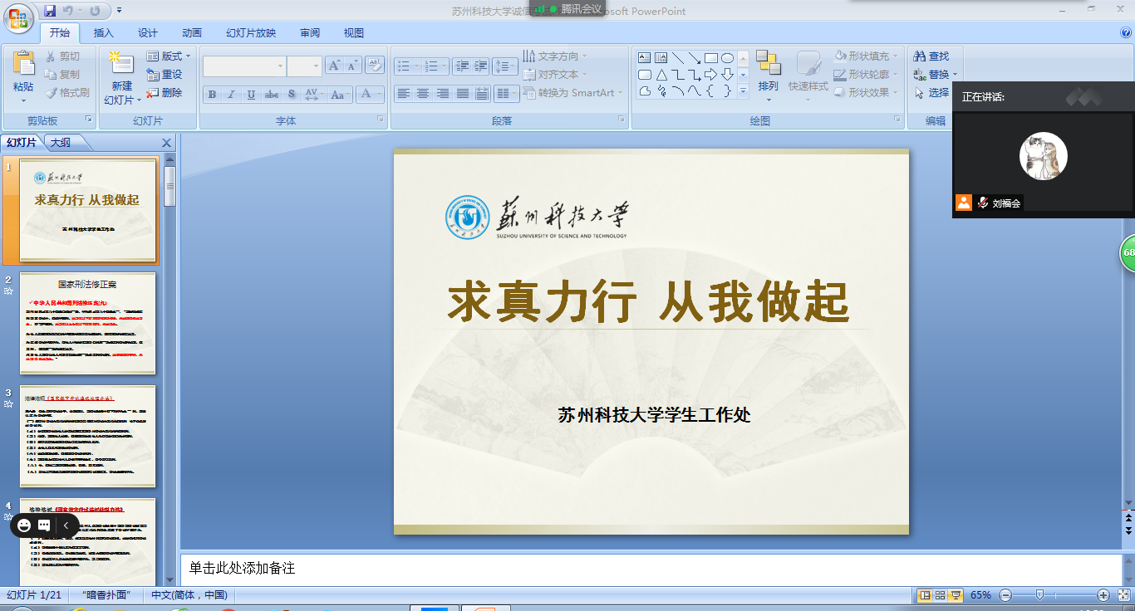Center text in paragraph group
This screenshot has width=1135, height=611.
(x=423, y=94)
